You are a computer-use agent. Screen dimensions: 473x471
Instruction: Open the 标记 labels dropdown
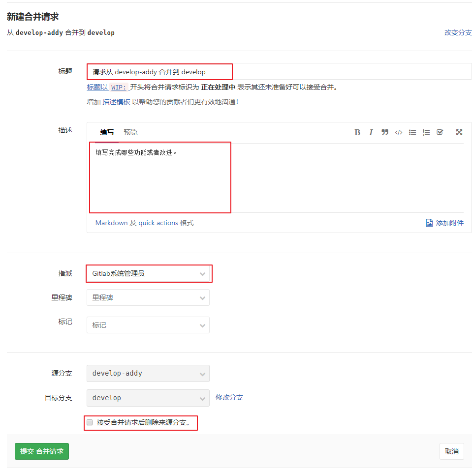148,325
